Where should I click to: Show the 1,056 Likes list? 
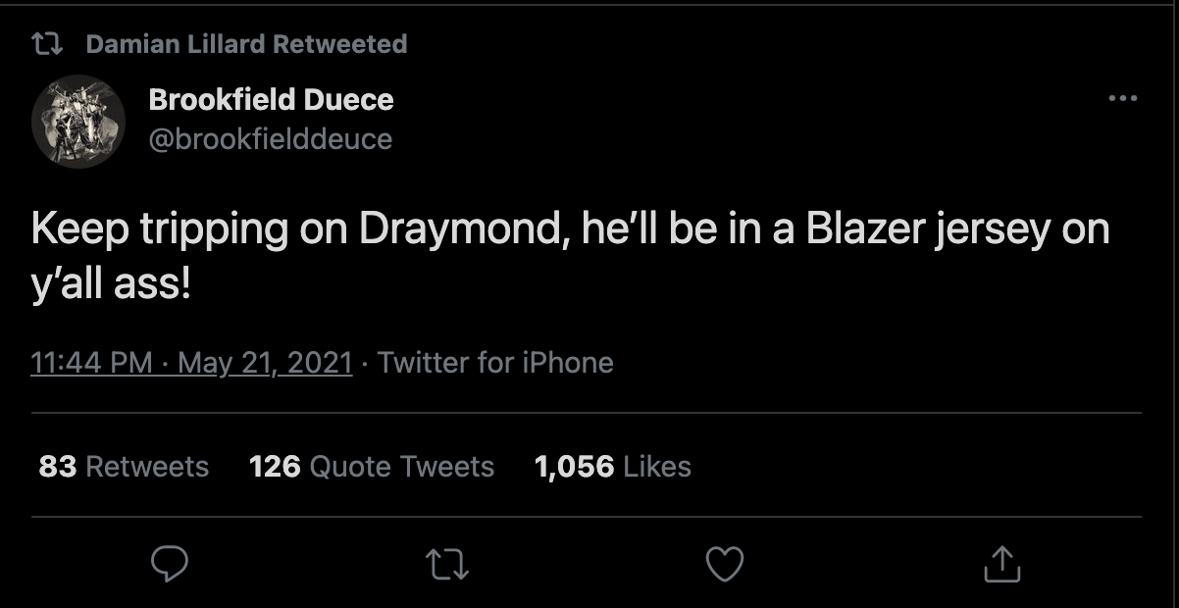click(613, 466)
